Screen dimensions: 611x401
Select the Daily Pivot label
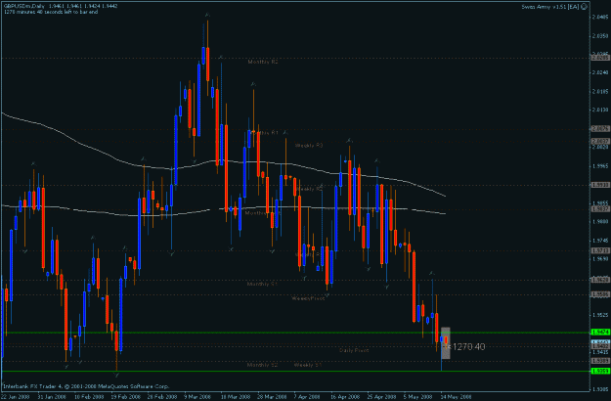click(x=354, y=350)
